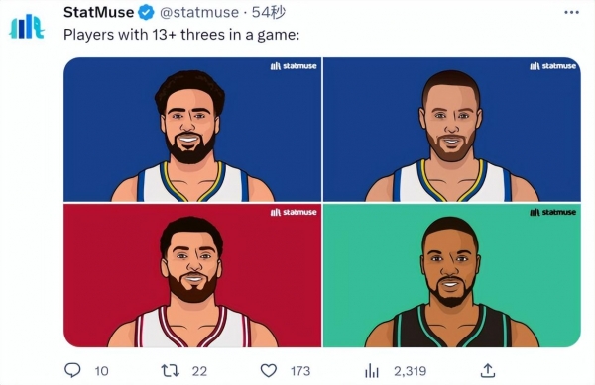
Task: Click the 54秒 tweet timestamp
Action: 269,12
